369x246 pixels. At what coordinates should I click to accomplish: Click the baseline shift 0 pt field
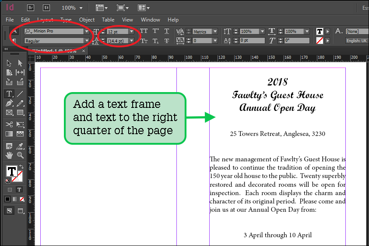tap(252, 41)
